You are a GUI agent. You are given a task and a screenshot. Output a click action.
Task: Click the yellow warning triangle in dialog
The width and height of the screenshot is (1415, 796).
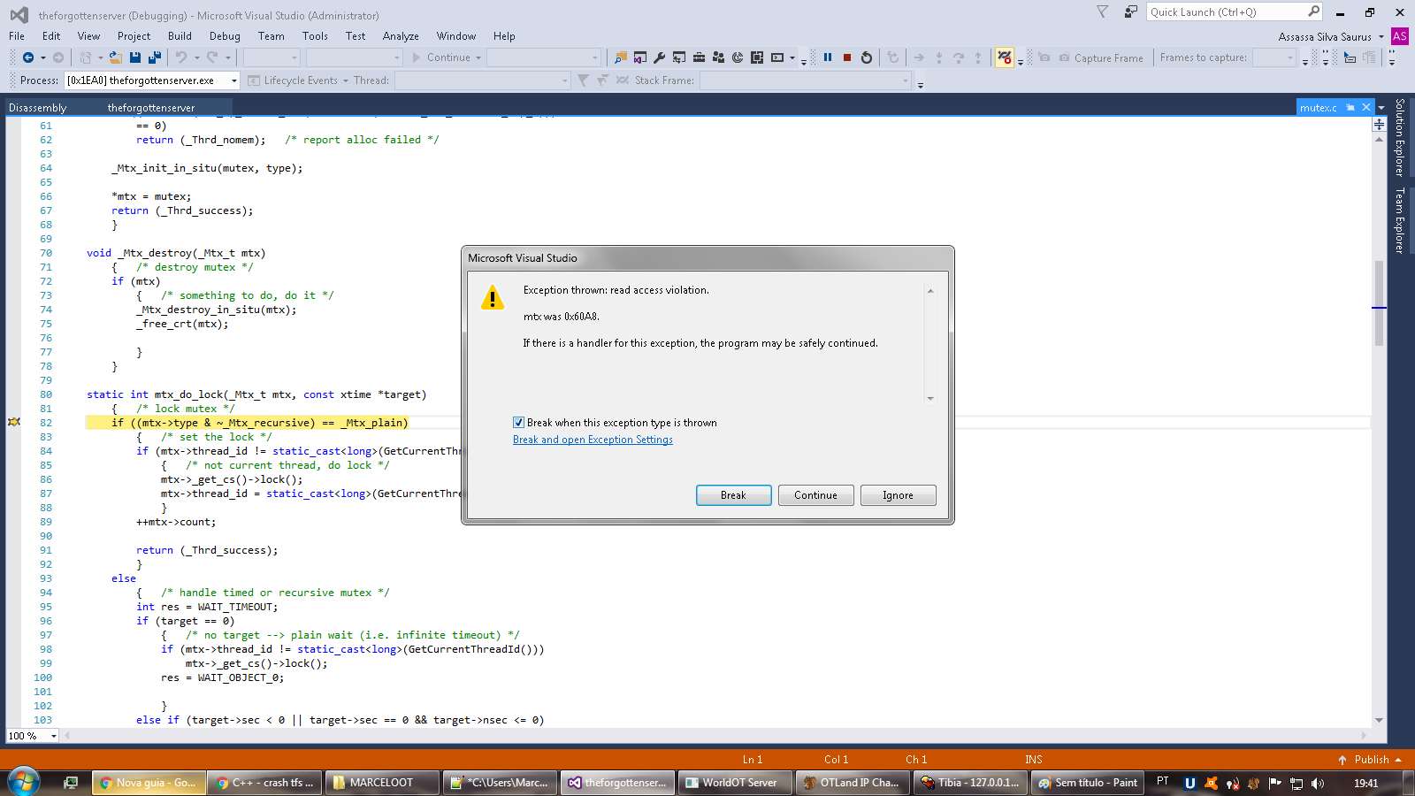493,297
